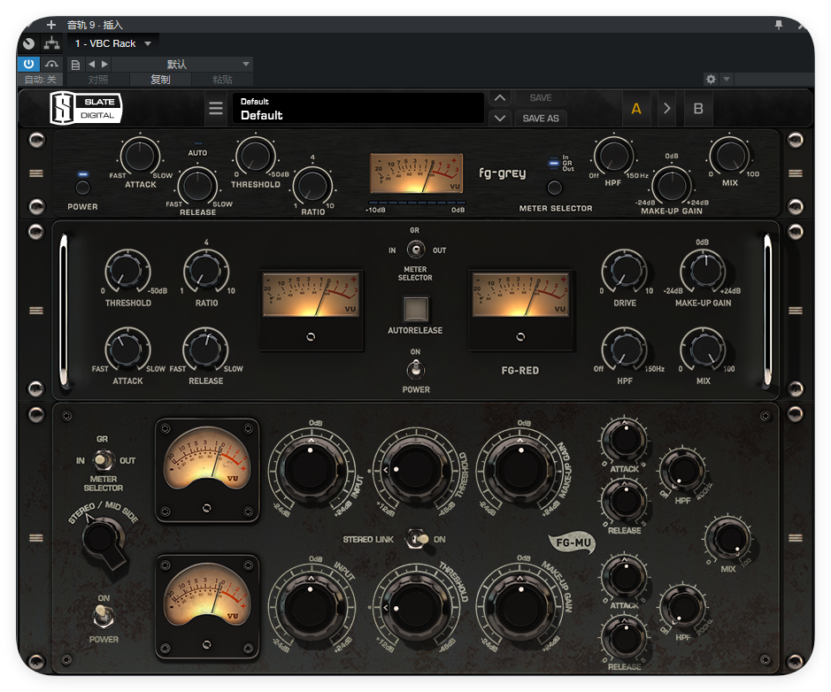The width and height of the screenshot is (831, 692).
Task: Click the FG-Red left drag handle
Action: tap(36, 311)
